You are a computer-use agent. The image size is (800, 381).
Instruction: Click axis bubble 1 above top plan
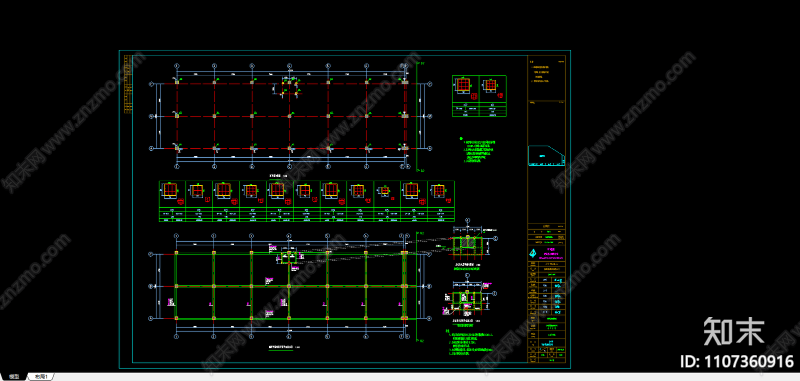pos(176,66)
